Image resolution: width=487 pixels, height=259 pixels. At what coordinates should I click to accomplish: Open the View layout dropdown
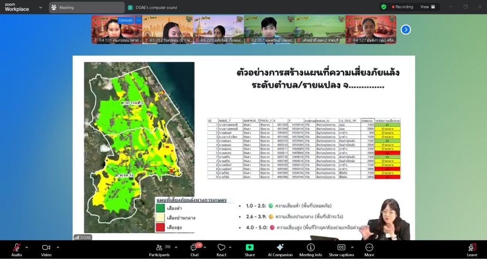coord(427,7)
